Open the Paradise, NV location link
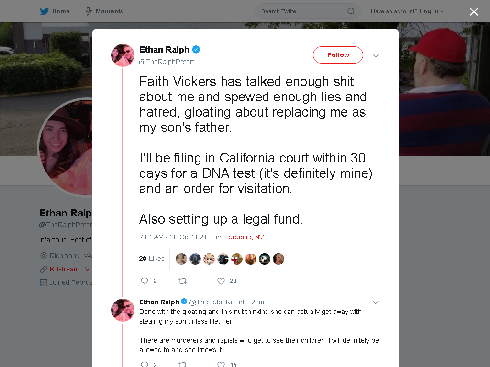Image resolution: width=490 pixels, height=367 pixels. [244, 237]
